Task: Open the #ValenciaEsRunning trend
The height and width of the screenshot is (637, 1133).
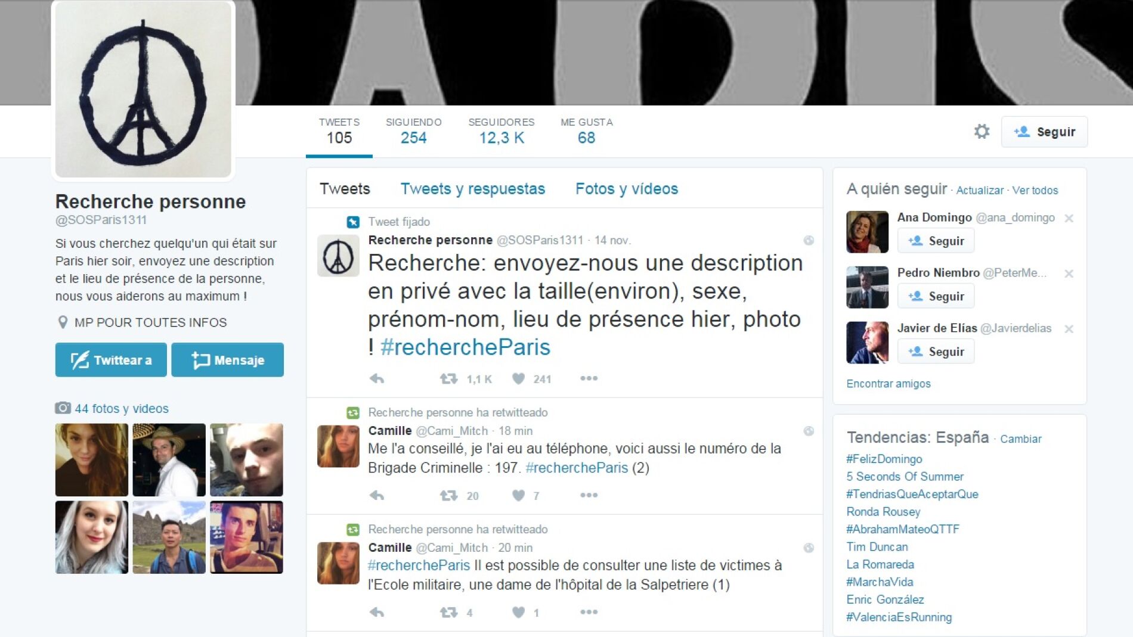Action: click(899, 617)
